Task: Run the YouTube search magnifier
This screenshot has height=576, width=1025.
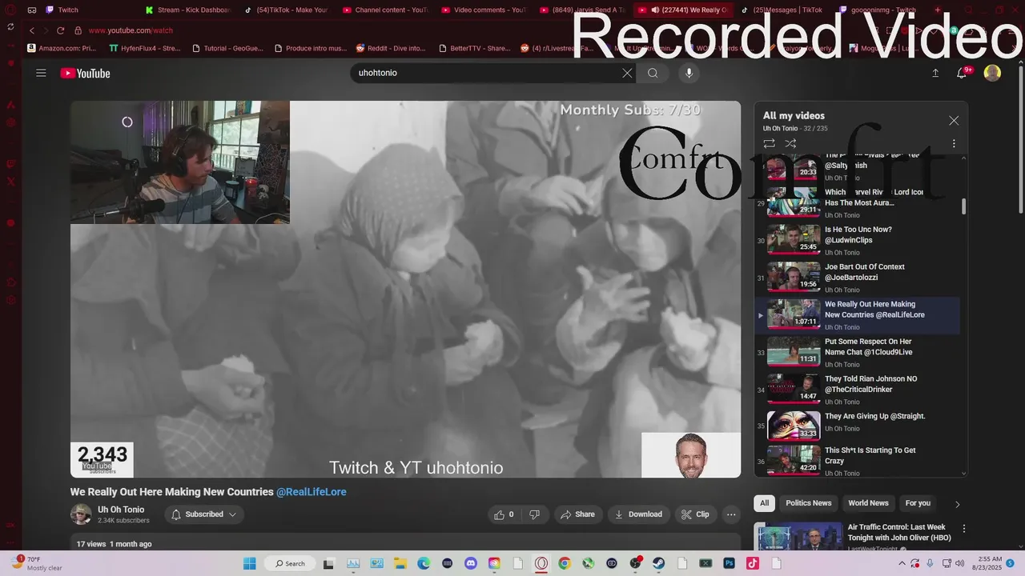Action: (x=653, y=73)
